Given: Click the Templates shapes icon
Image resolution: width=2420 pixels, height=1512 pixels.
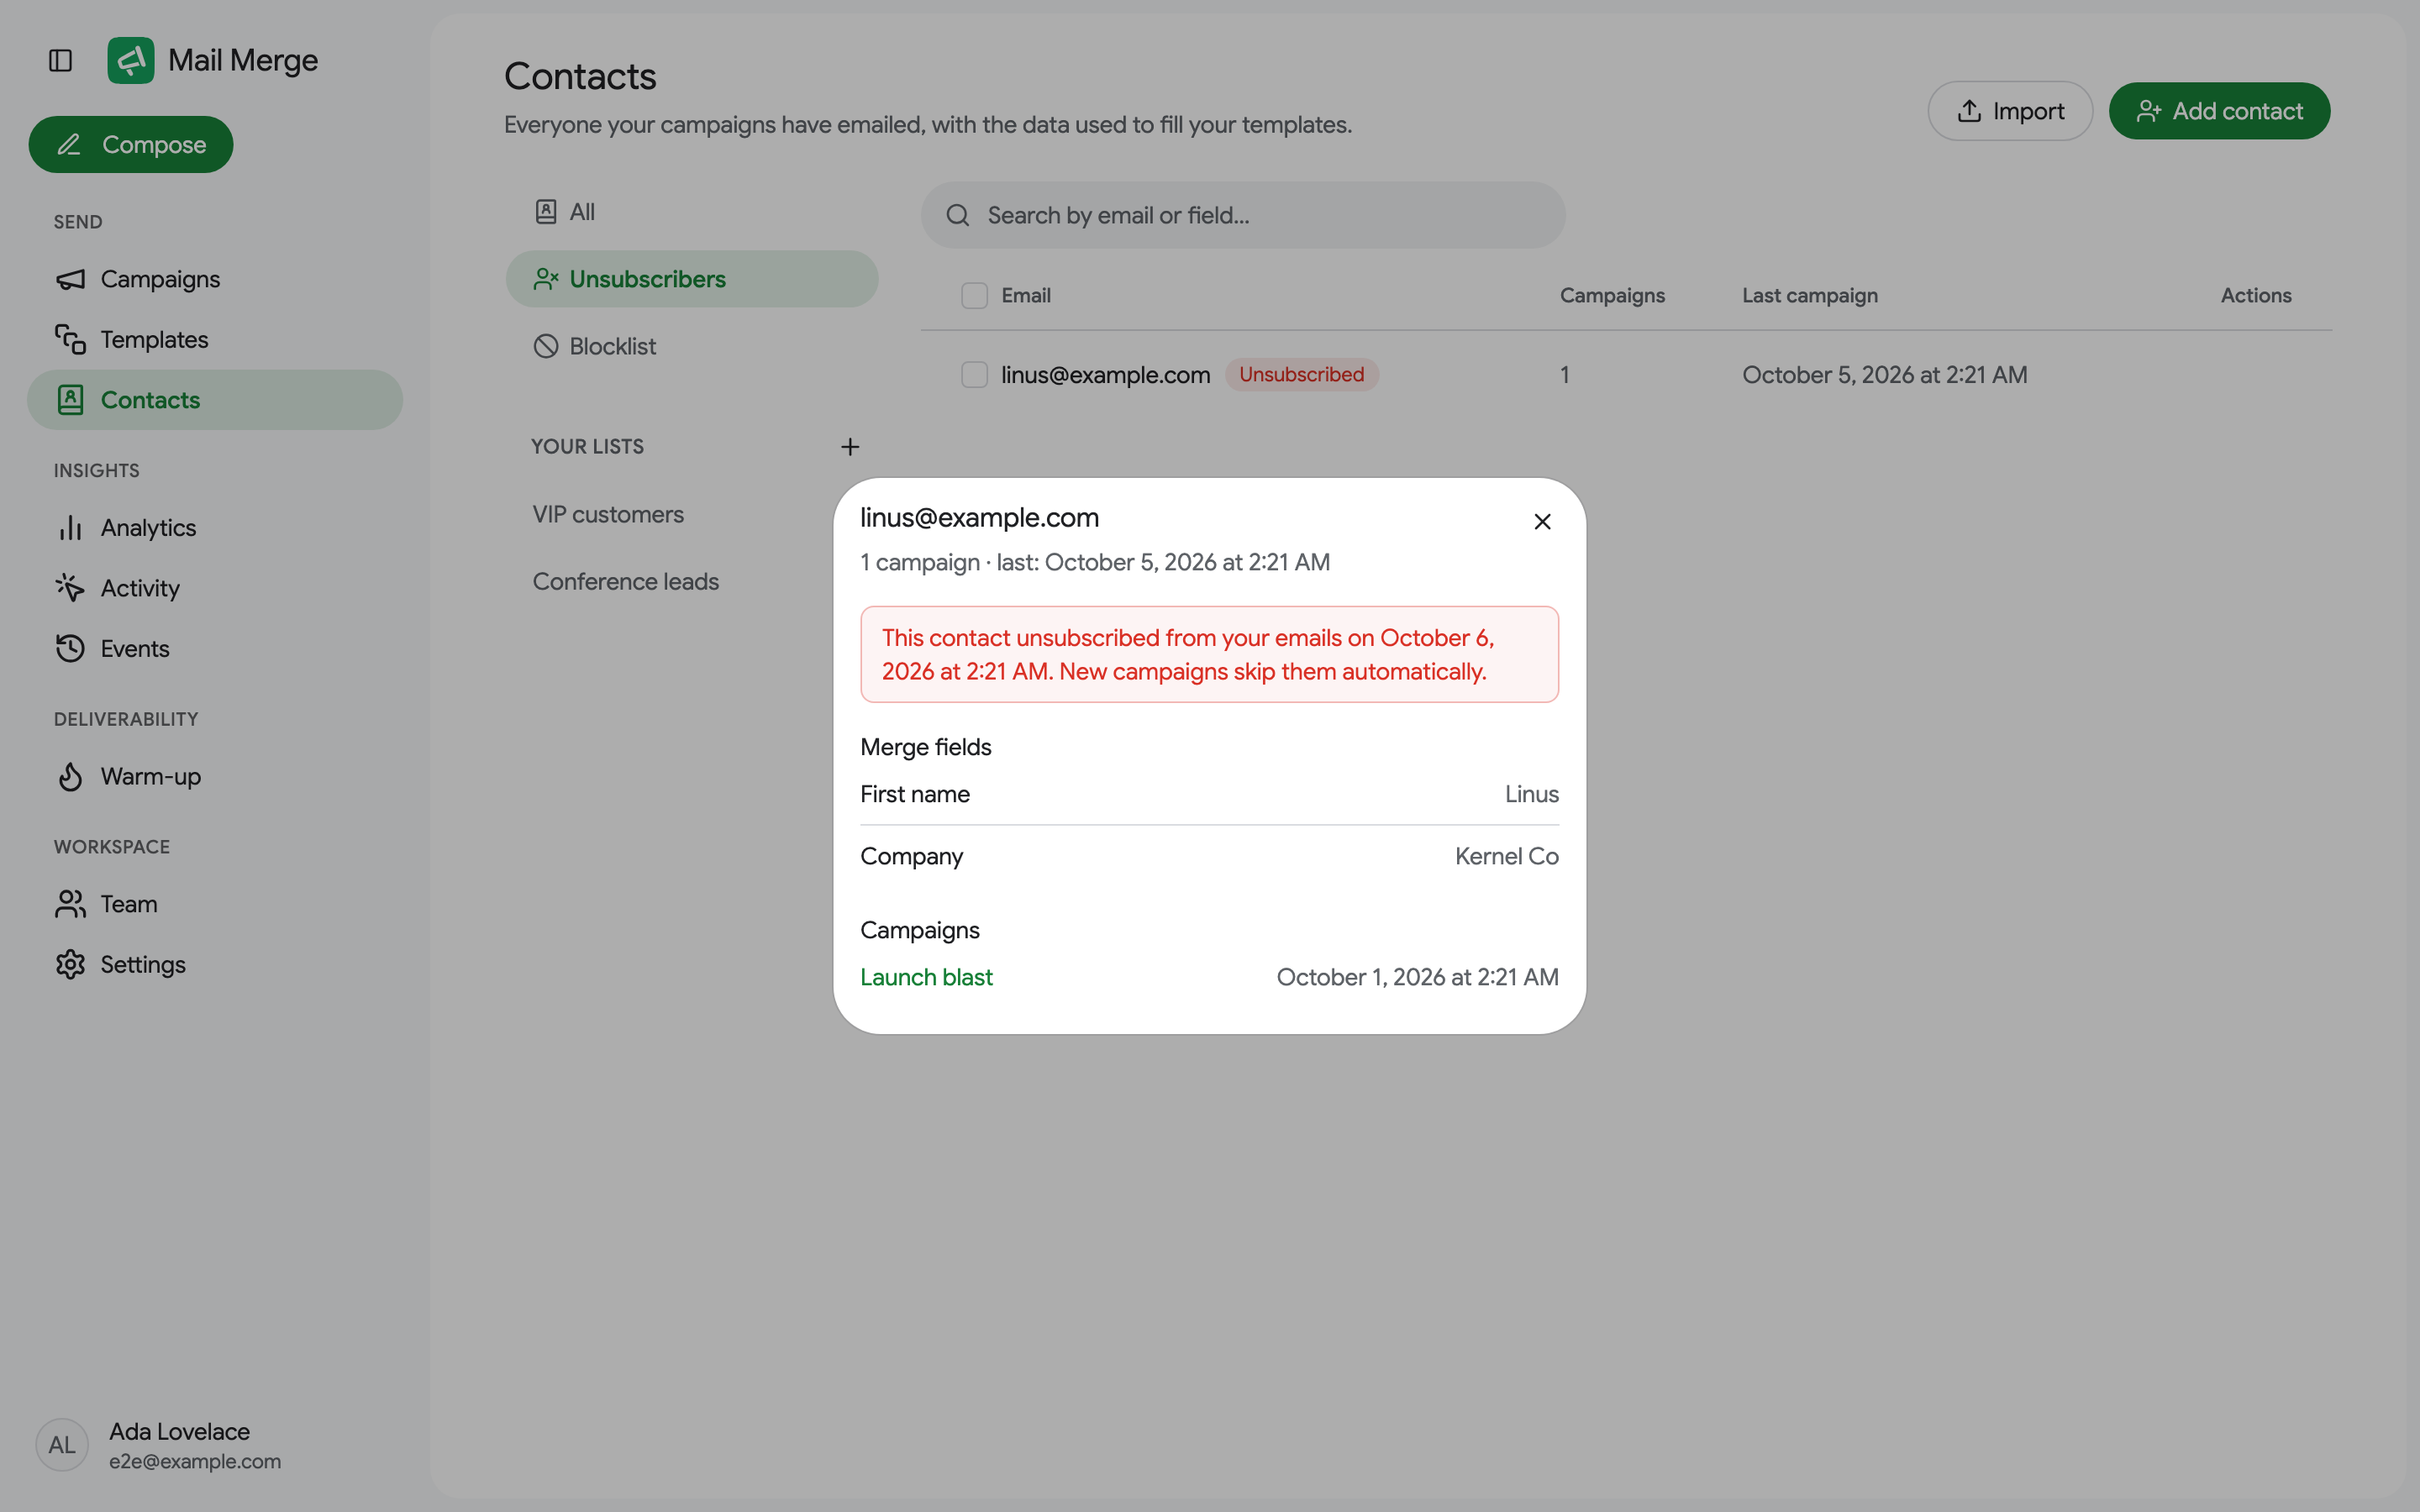Looking at the screenshot, I should 70,339.
